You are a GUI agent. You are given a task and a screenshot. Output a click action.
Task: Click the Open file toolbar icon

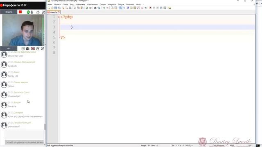click(x=52, y=8)
